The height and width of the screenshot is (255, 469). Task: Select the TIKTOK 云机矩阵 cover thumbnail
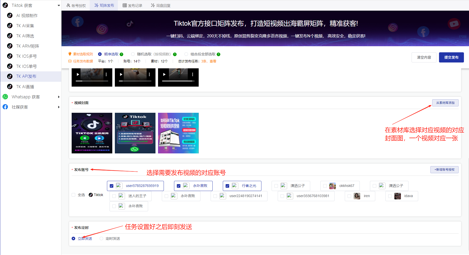[92, 133]
